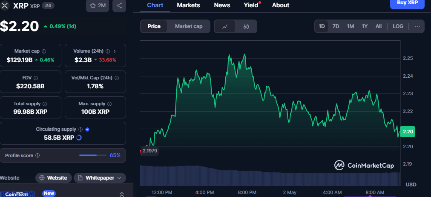Click the Profile score progress bar

(x=93, y=155)
